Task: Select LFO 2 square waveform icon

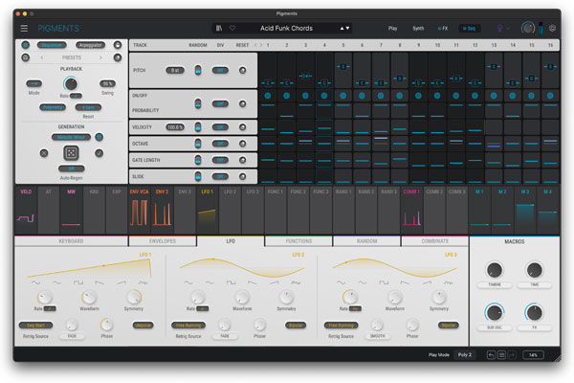Action: tap(231, 282)
